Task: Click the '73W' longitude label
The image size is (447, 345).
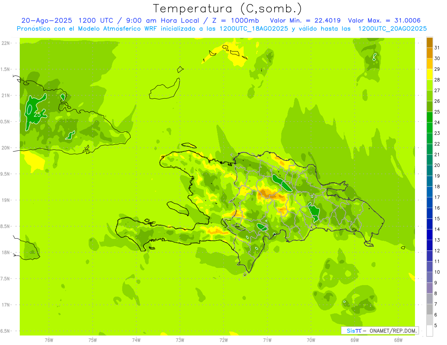Action: [x=180, y=340]
